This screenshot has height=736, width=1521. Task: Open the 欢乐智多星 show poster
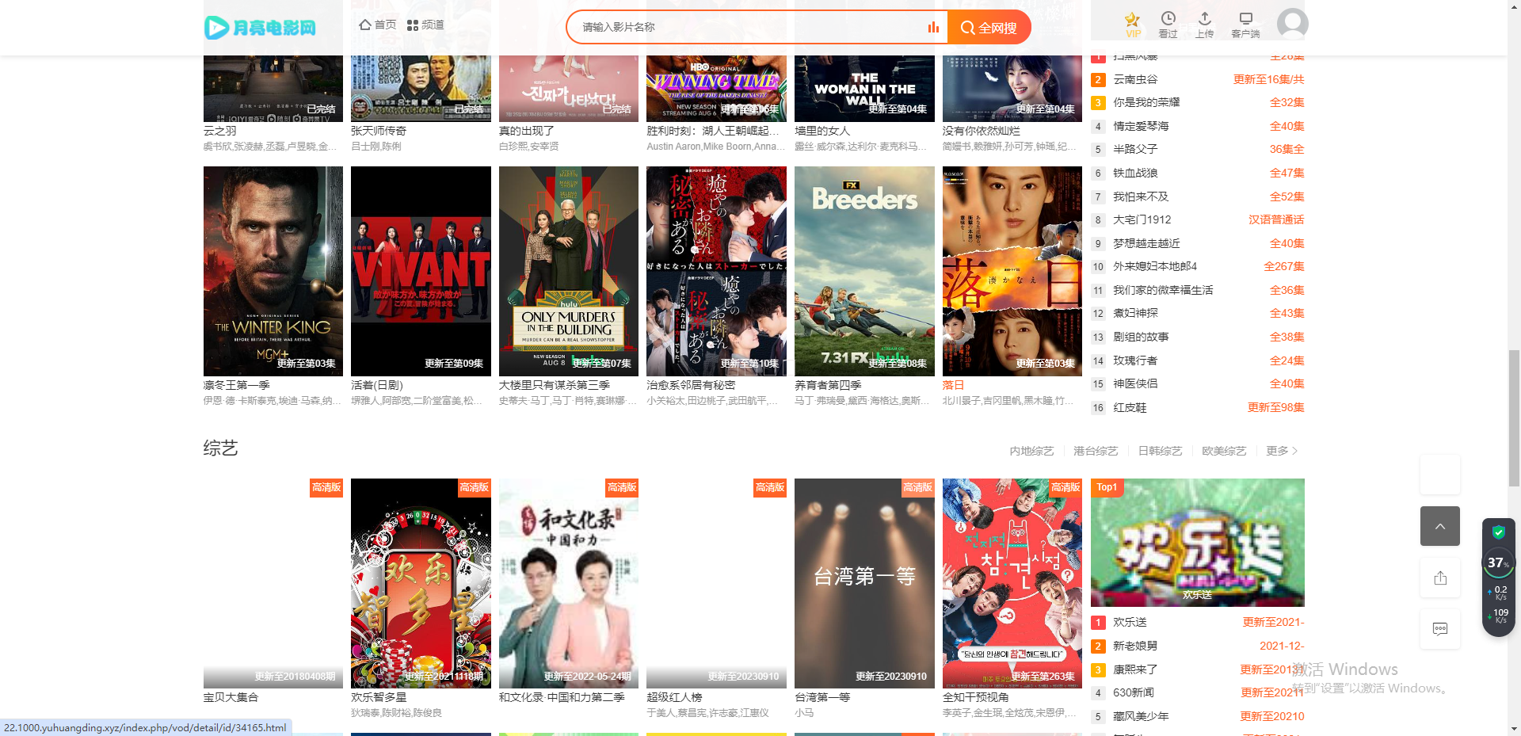421,583
